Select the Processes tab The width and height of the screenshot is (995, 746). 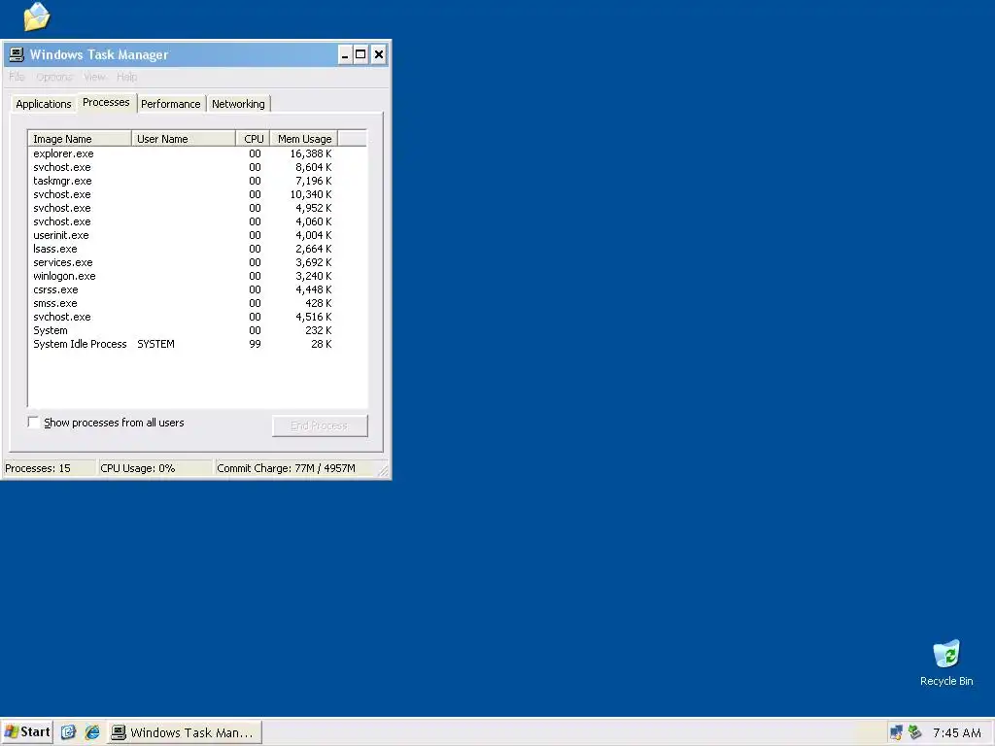click(x=106, y=102)
